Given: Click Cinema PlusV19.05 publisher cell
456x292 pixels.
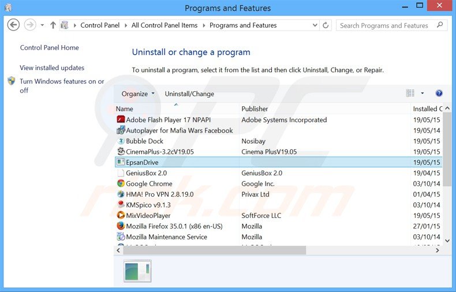Looking at the screenshot, I should [x=269, y=152].
